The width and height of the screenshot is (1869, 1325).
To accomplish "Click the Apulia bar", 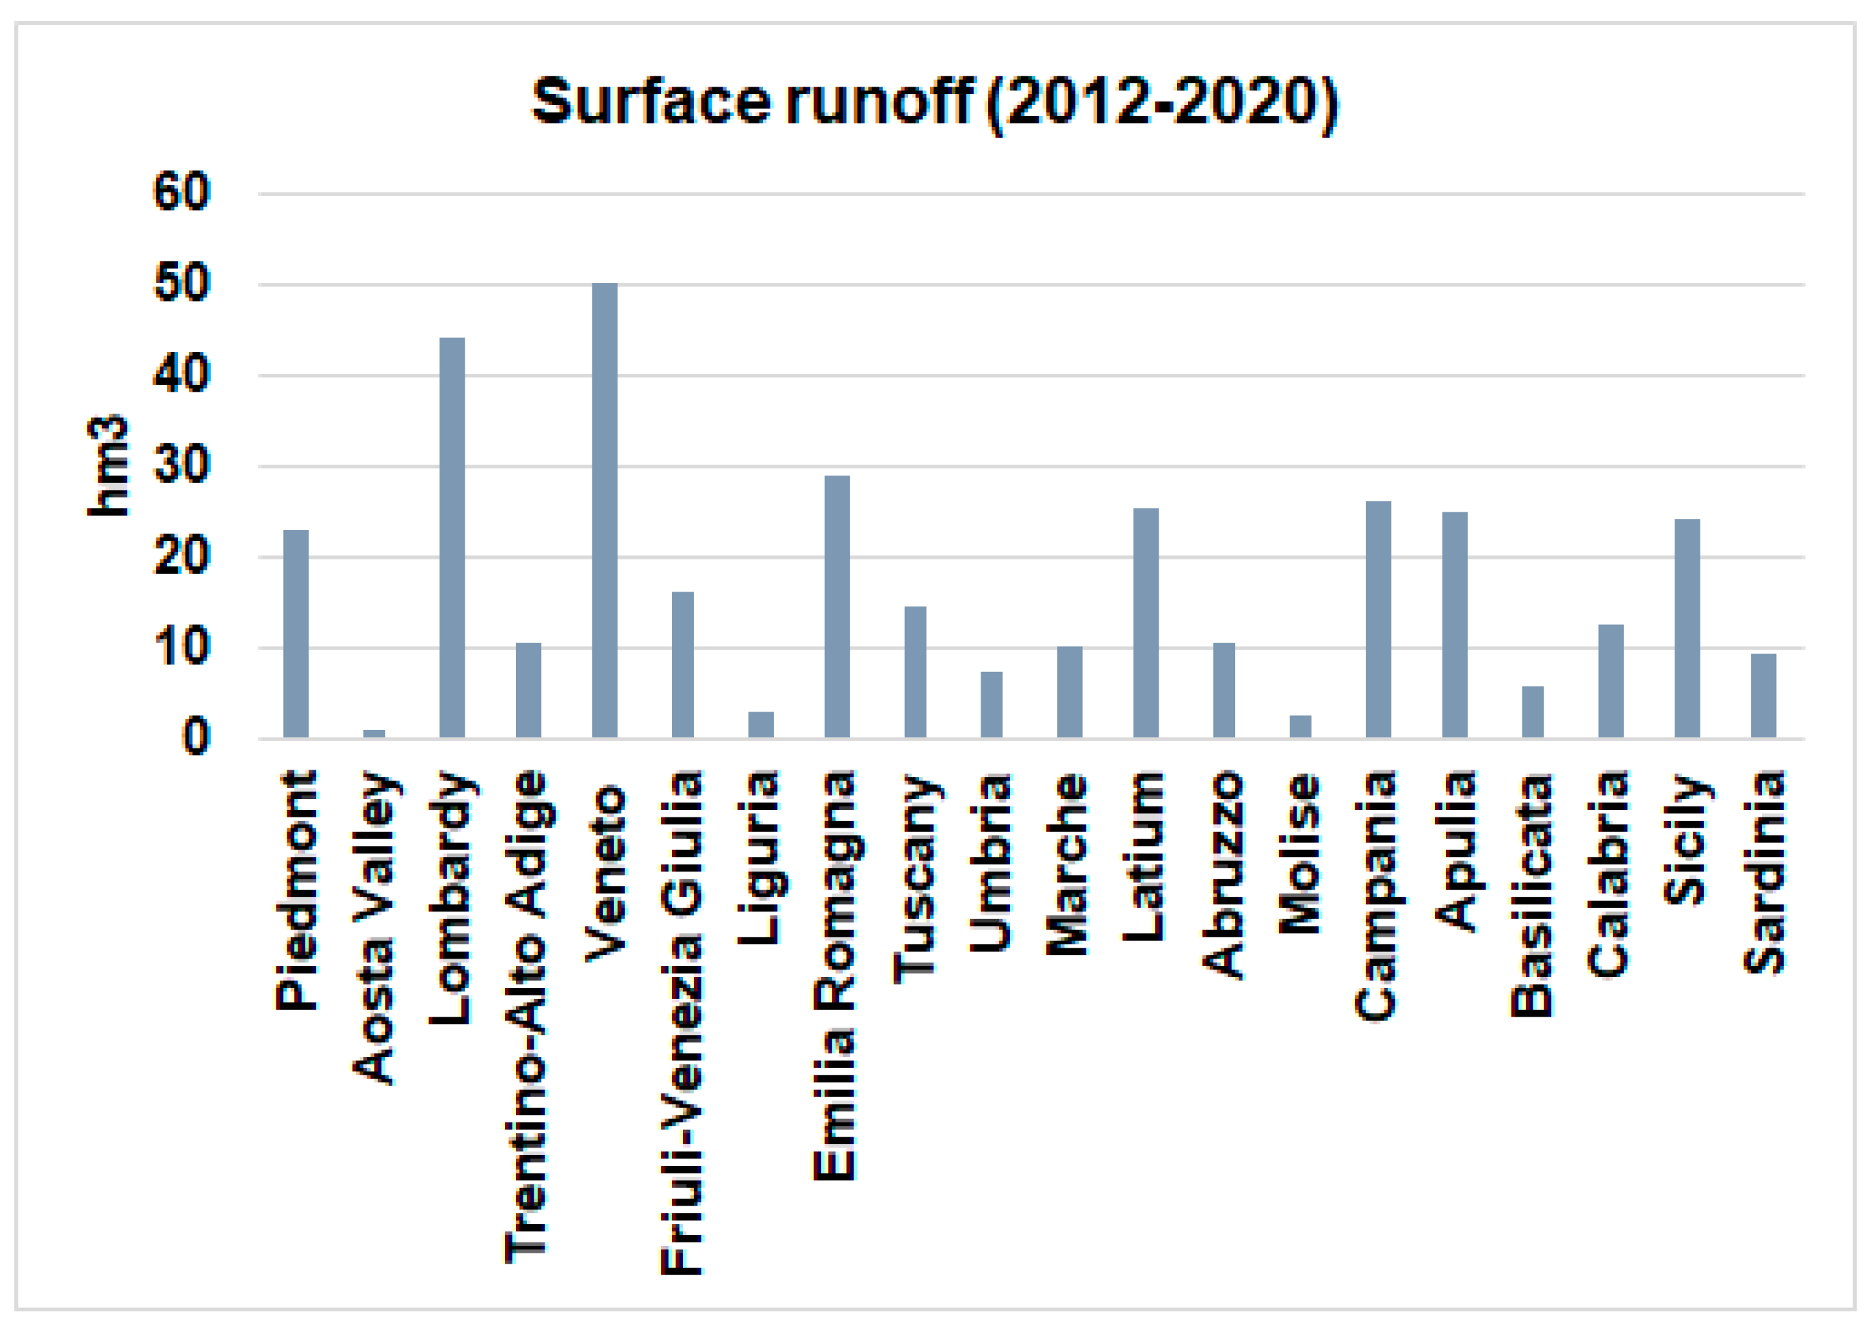I will [1455, 625].
